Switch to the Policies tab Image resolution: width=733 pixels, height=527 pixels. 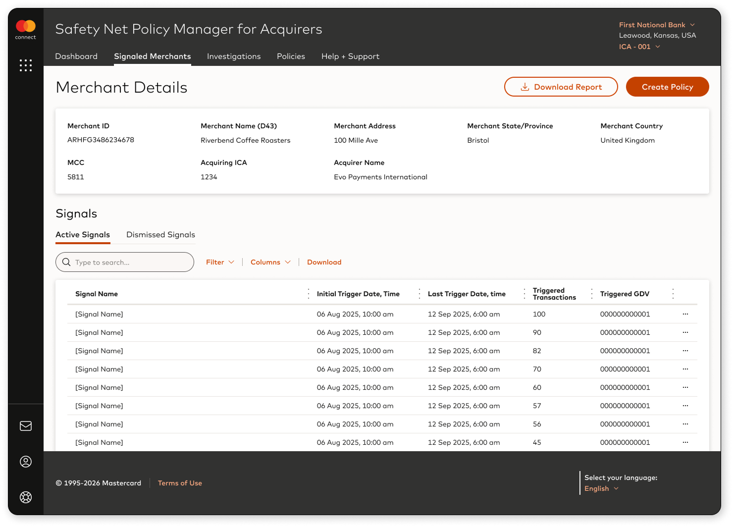291,56
